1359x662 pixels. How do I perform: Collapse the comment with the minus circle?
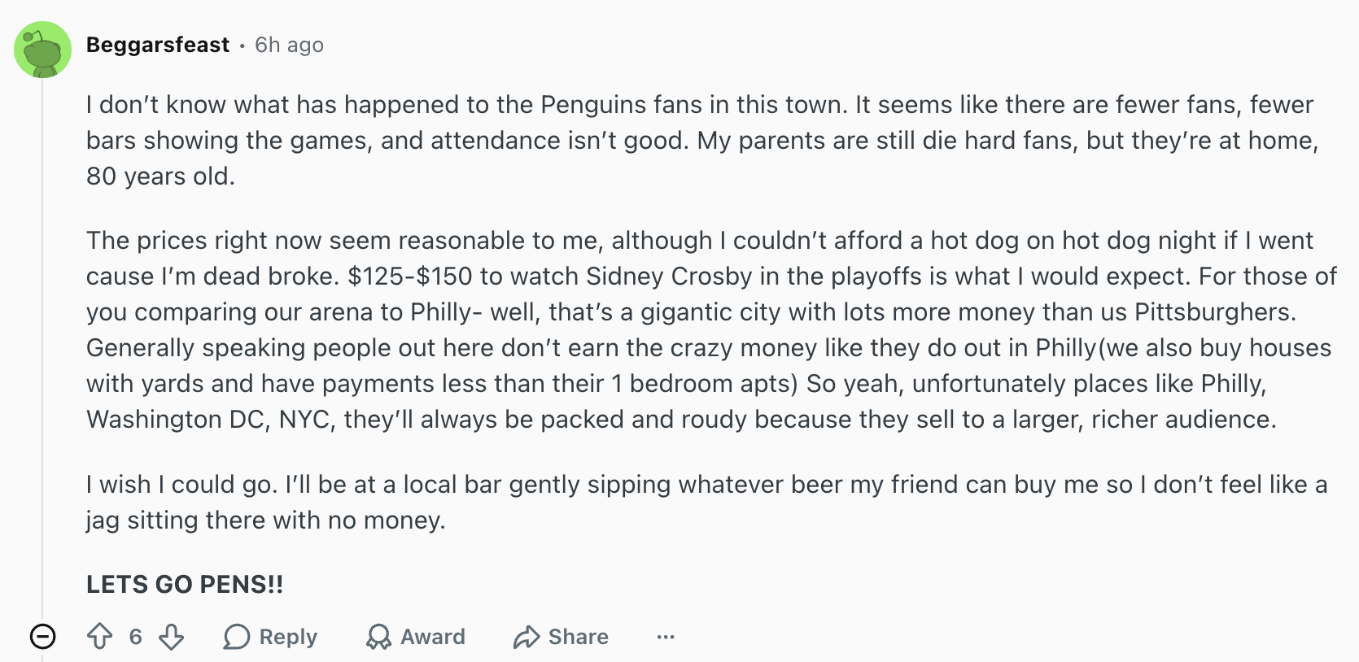tap(42, 636)
